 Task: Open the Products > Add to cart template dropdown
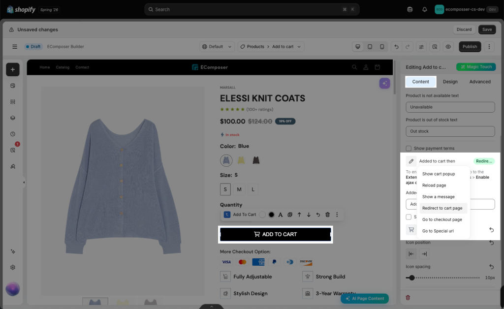coord(271,47)
